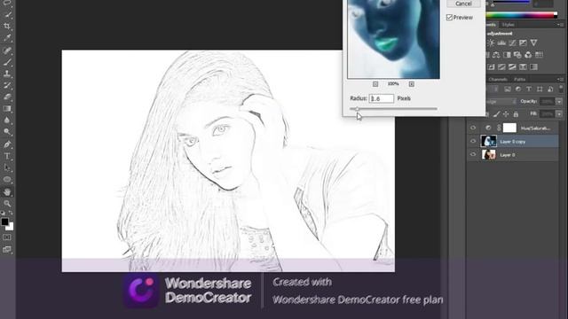Open the Opacity slider dropdown

coord(559,102)
